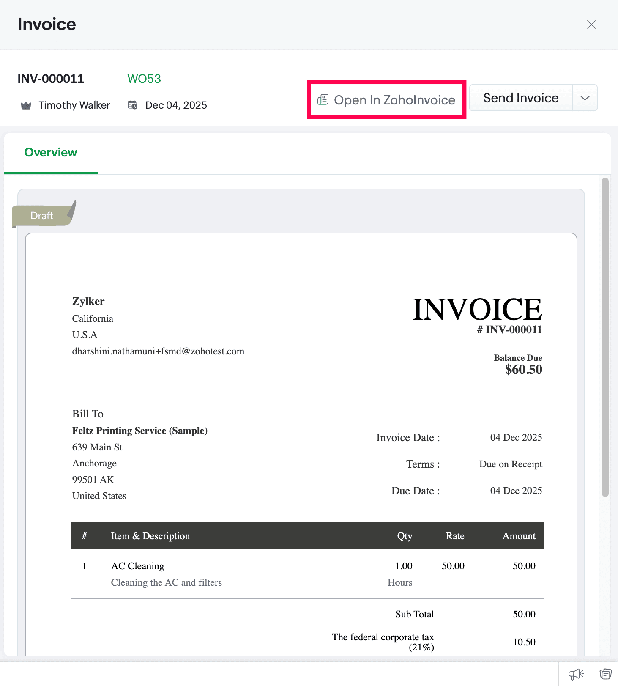
Task: Open the chat icon in the bottom bar
Action: click(x=605, y=674)
